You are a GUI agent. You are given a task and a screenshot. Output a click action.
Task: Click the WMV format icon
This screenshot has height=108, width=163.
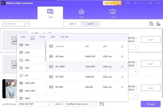(x=21, y=98)
